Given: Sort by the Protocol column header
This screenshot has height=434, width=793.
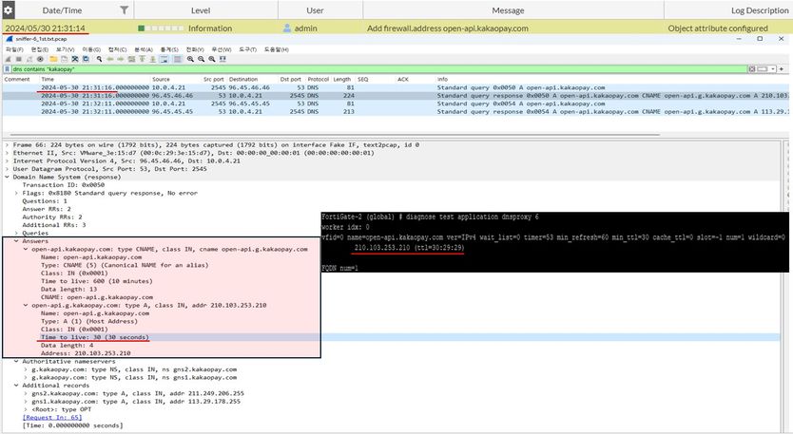Looking at the screenshot, I should [x=319, y=80].
